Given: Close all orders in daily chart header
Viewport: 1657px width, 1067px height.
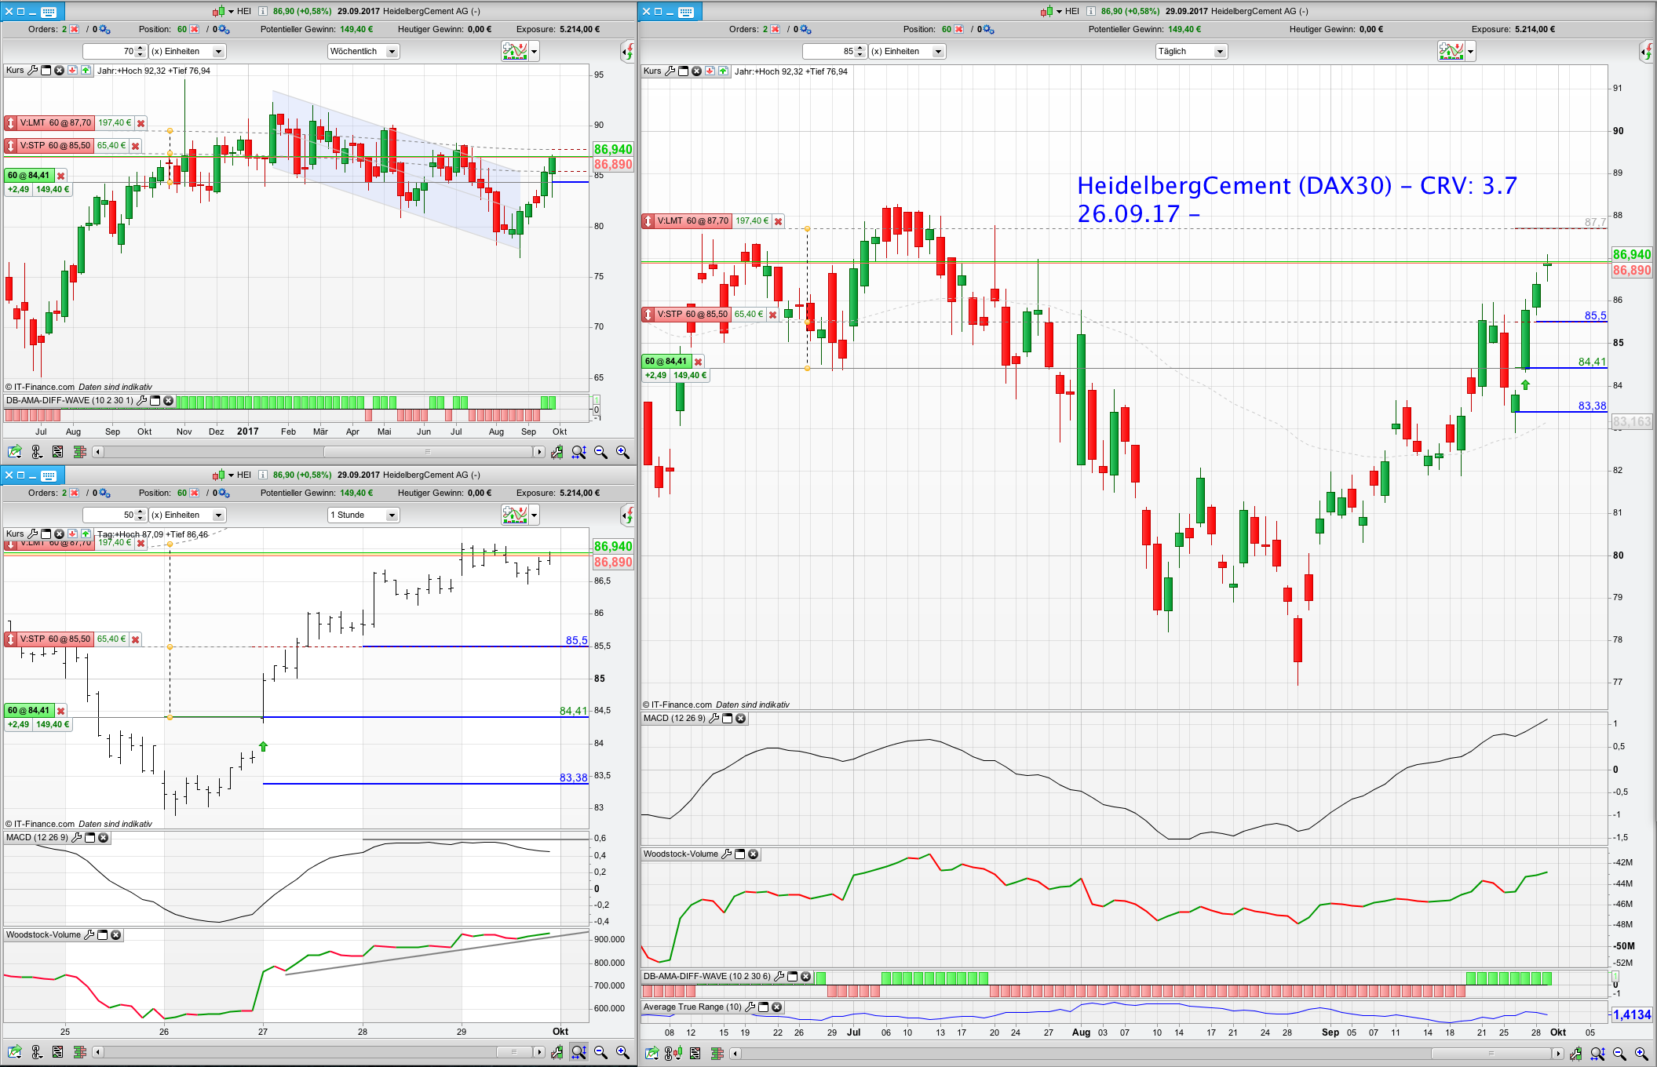Looking at the screenshot, I should [776, 30].
